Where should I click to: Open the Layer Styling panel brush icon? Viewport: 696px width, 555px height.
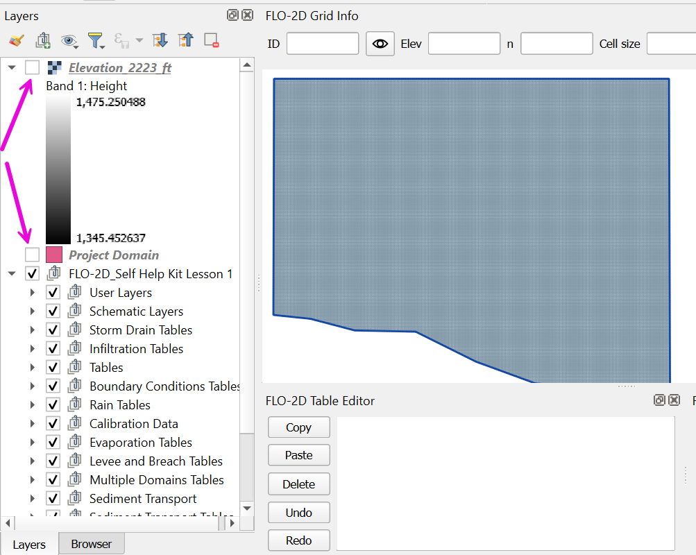click(17, 41)
